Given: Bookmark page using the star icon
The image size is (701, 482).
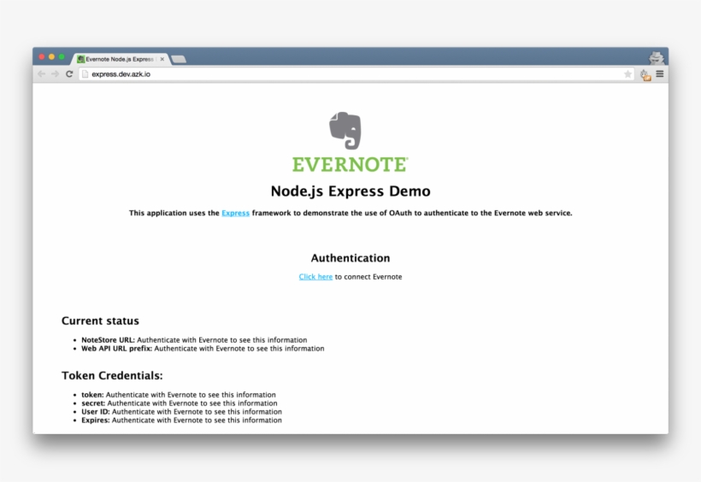Looking at the screenshot, I should (627, 74).
